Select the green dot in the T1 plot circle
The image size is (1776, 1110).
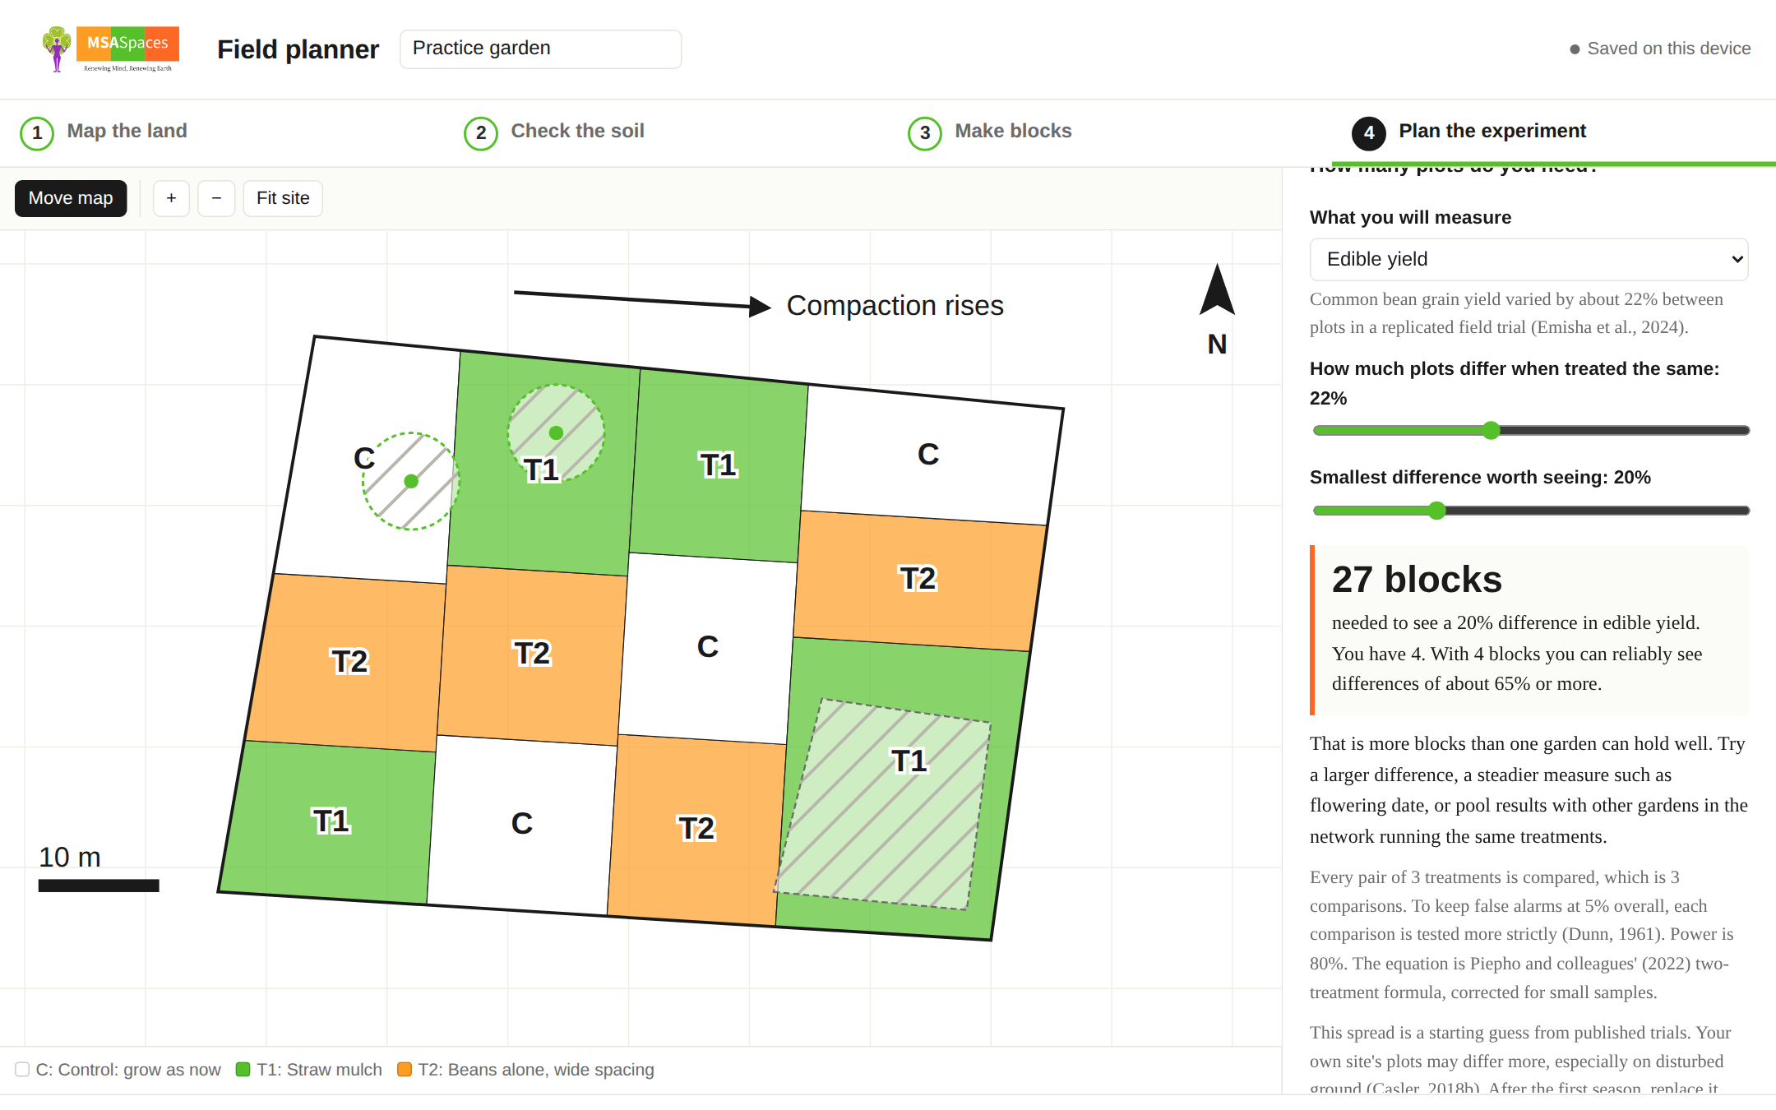click(x=556, y=432)
